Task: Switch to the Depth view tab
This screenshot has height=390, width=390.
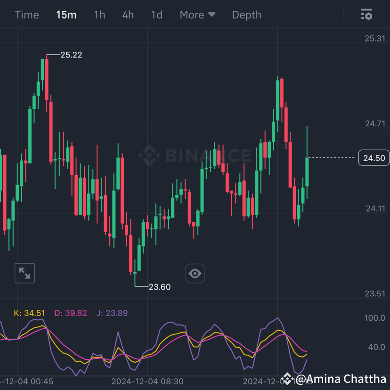Action: 246,15
